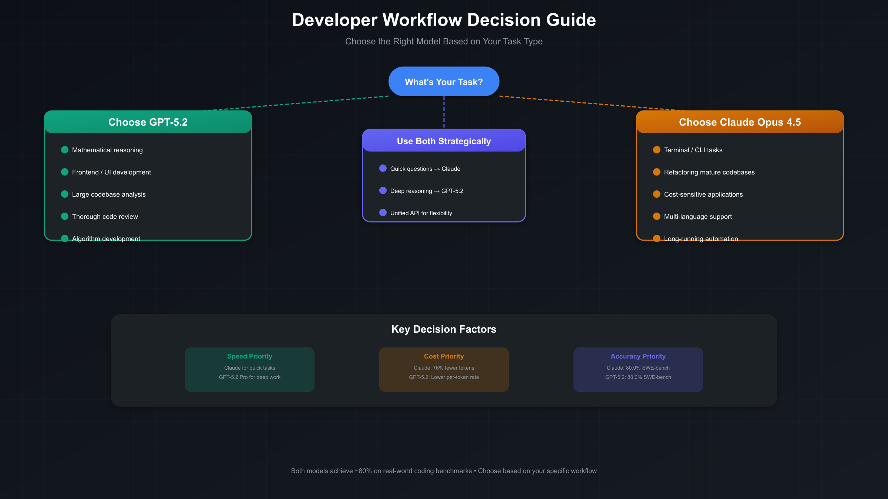Viewport: 888px width, 499px height.
Task: Toggle the Thorough code review item
Action: click(105, 216)
